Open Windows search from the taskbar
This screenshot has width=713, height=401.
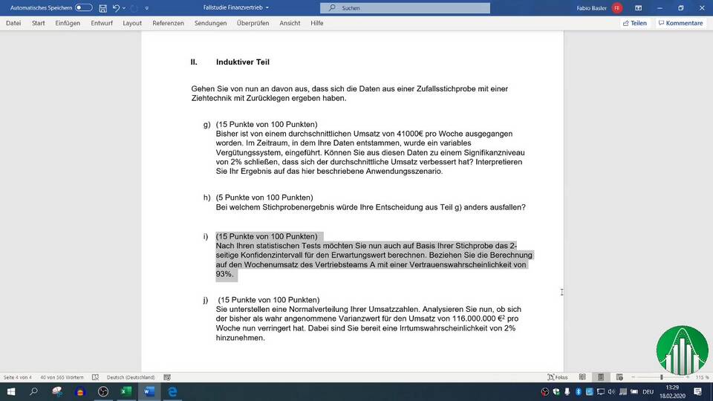(x=33, y=391)
